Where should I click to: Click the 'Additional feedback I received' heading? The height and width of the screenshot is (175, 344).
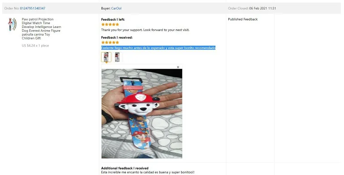125,168
